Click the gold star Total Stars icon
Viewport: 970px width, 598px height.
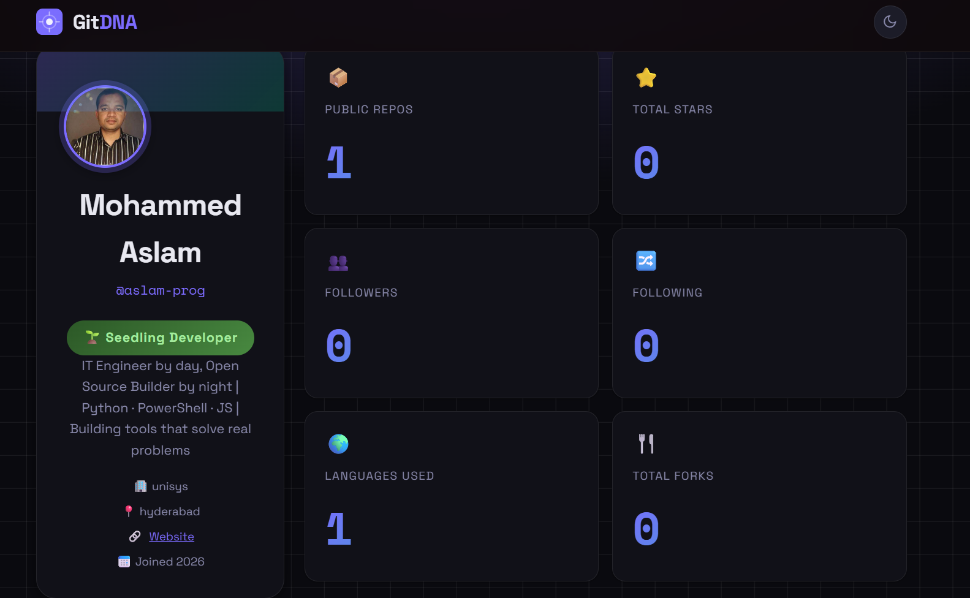(646, 78)
